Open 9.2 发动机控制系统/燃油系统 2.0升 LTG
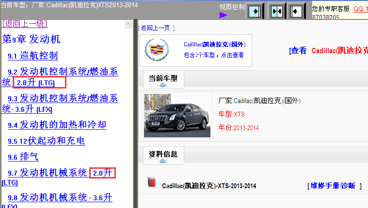Viewport: 368px width, 208px height. point(60,77)
